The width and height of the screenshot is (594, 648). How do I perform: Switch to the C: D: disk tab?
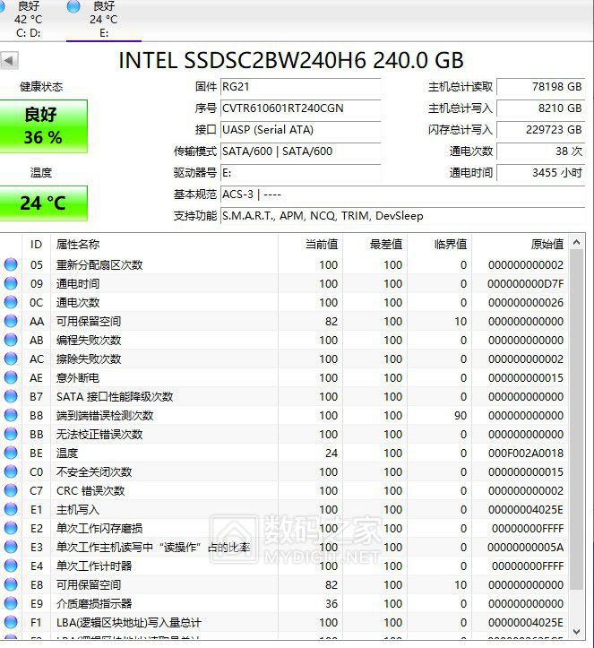(x=28, y=20)
